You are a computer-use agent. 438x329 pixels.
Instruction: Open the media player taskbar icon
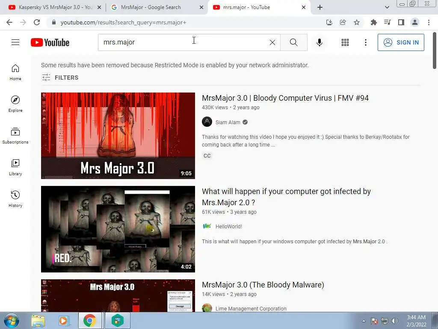(x=64, y=320)
